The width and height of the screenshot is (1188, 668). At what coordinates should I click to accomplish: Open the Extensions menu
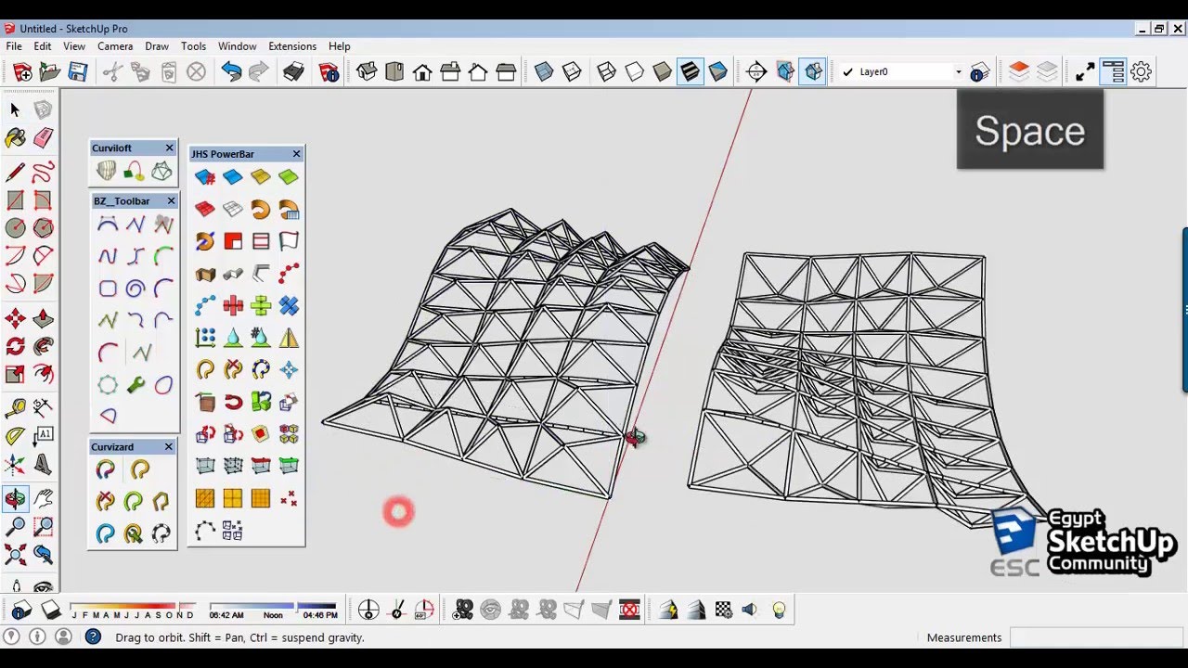pos(292,45)
